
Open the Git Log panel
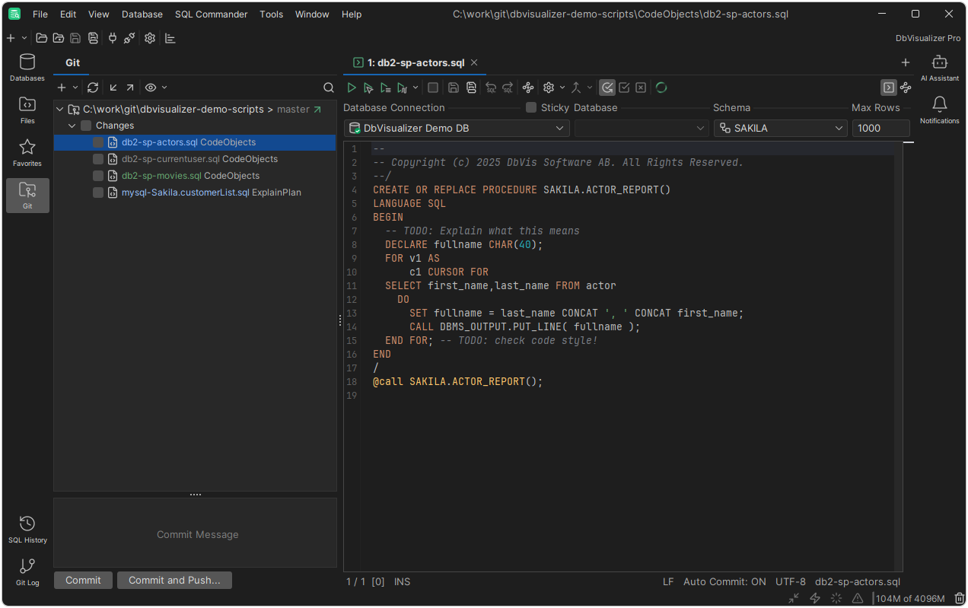tap(27, 571)
